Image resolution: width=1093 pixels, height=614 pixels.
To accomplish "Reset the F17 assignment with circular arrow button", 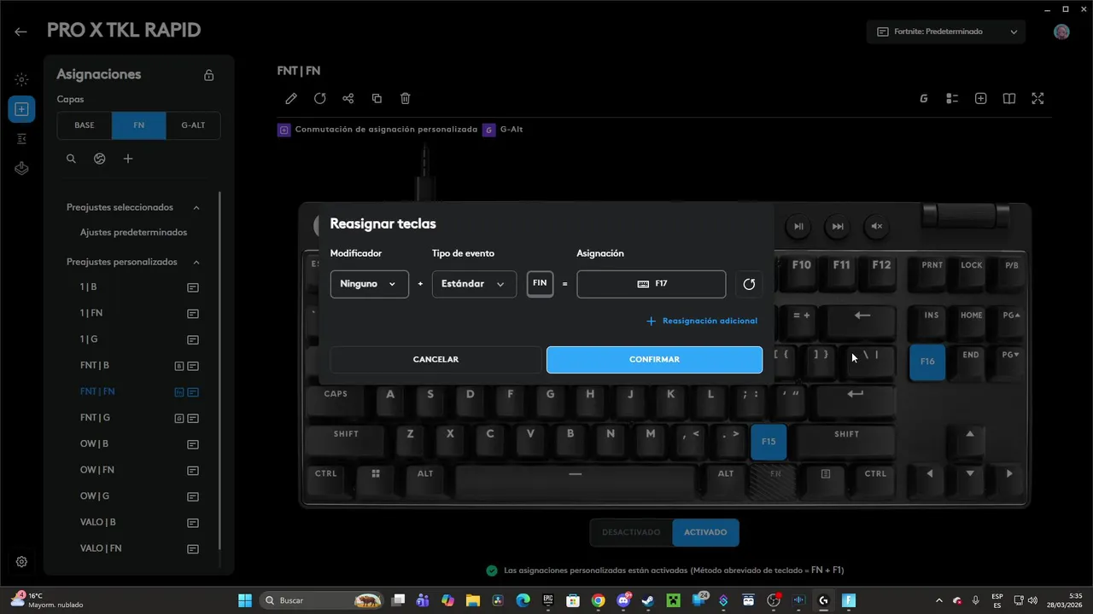I will pyautogui.click(x=749, y=284).
